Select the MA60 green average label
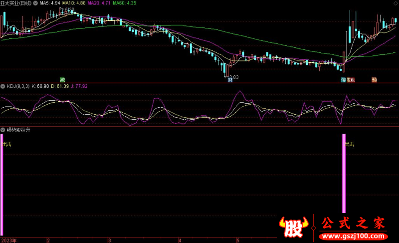Screen dimensions: 399x243 [124, 3]
